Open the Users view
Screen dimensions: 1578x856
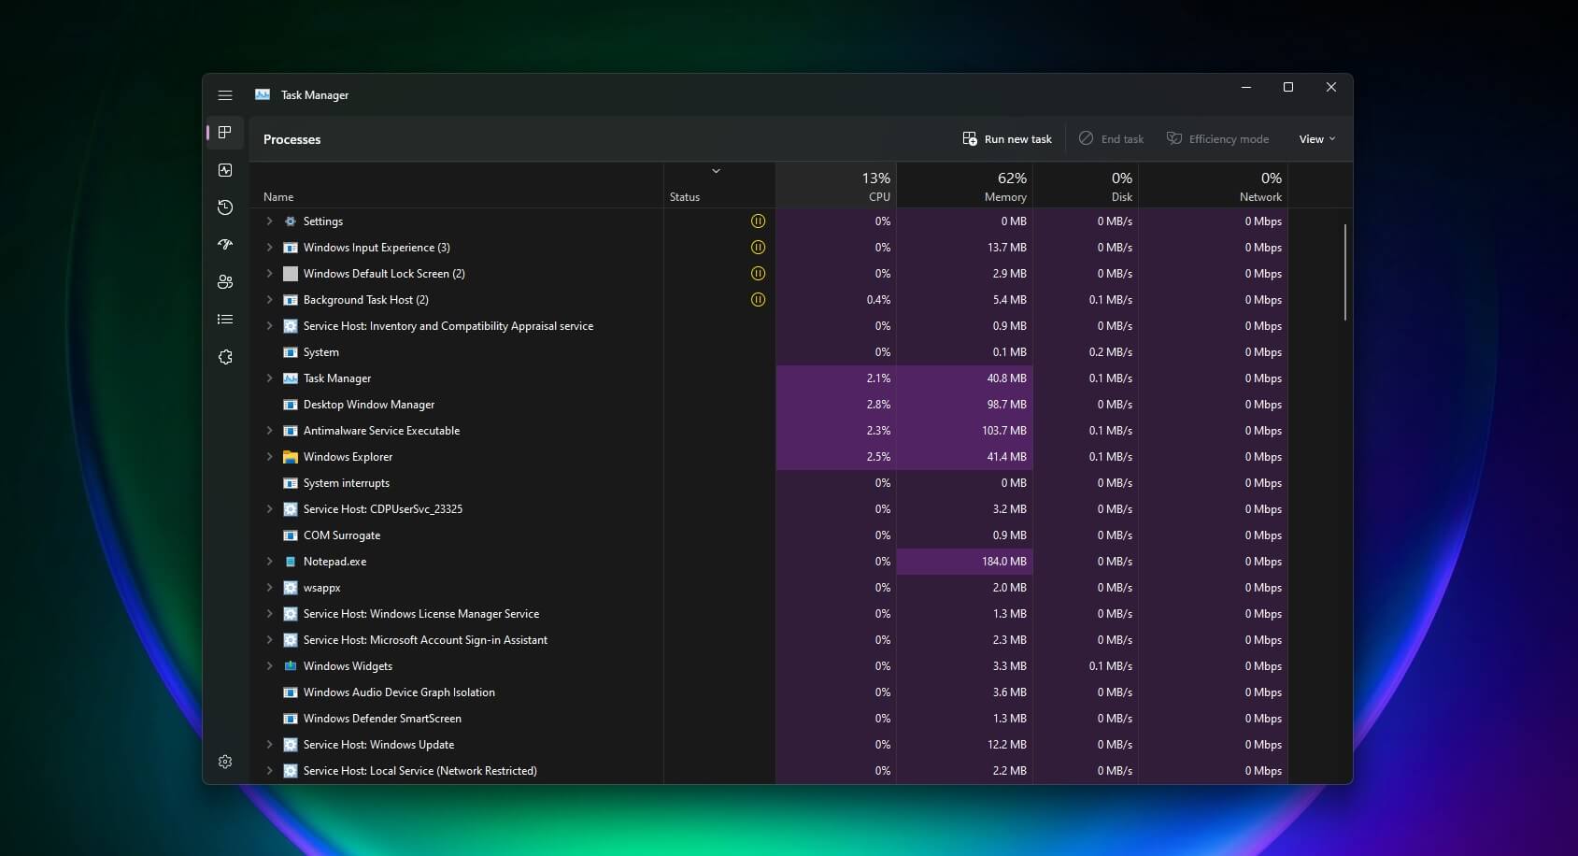tap(224, 282)
